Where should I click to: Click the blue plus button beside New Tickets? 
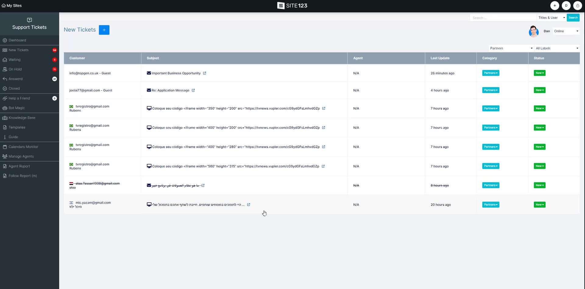point(104,30)
